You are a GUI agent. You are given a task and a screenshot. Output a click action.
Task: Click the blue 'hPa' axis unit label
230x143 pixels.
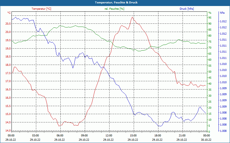pos(222,13)
